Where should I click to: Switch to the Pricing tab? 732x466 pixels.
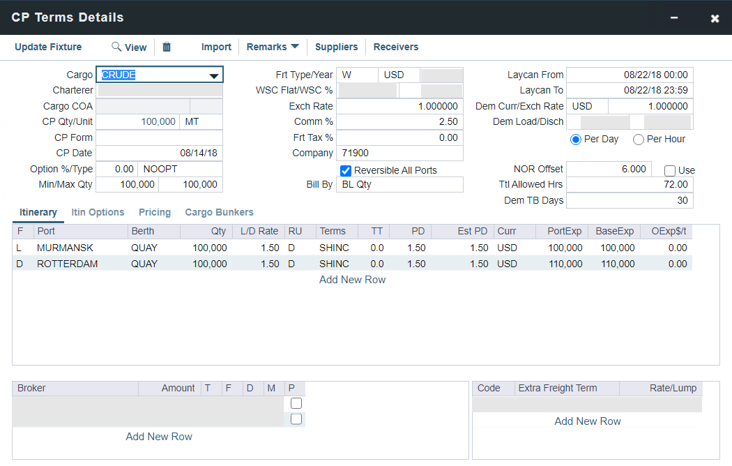[155, 212]
